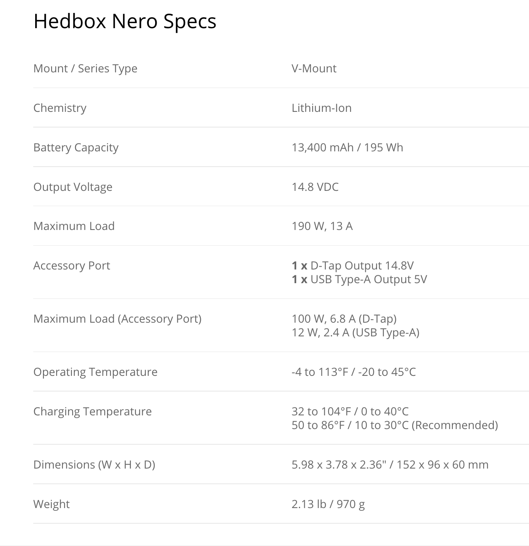The image size is (529, 546).
Task: Select the Lithium-Ion value
Action: point(321,108)
